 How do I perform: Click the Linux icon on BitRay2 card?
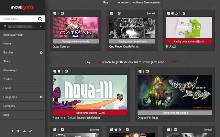pyautogui.click(x=177, y=13)
